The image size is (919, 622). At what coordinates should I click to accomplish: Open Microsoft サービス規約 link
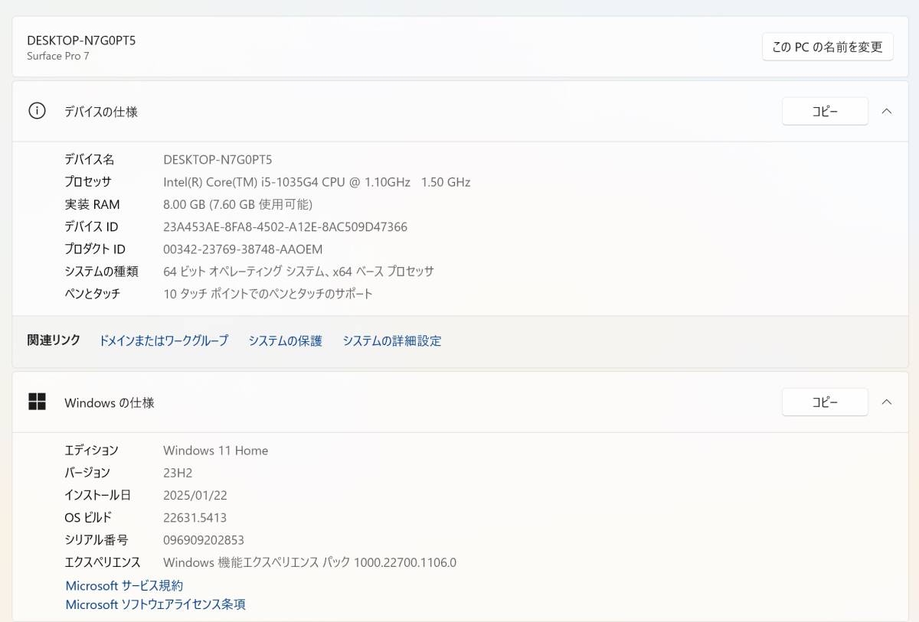coord(124,585)
